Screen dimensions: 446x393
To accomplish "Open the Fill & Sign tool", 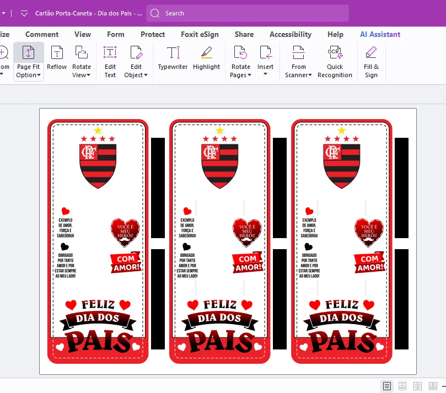I will tap(371, 62).
